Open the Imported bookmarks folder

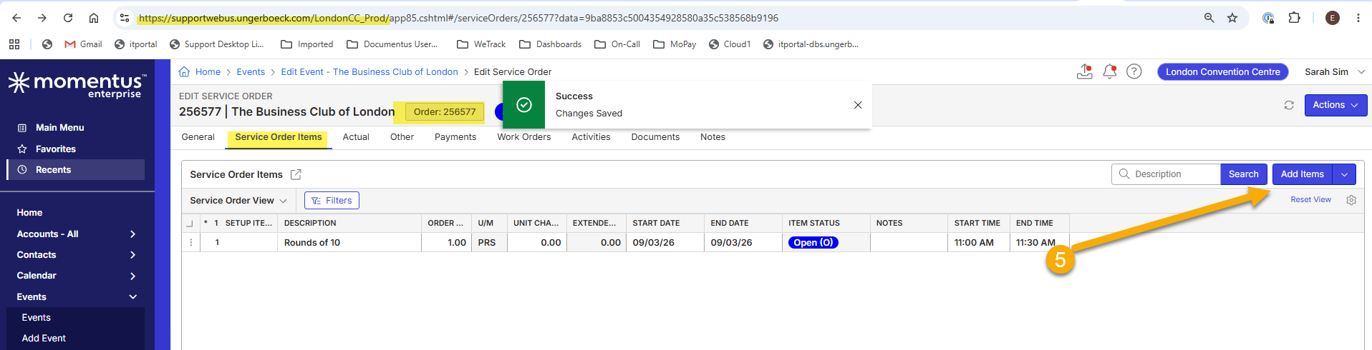(x=306, y=44)
